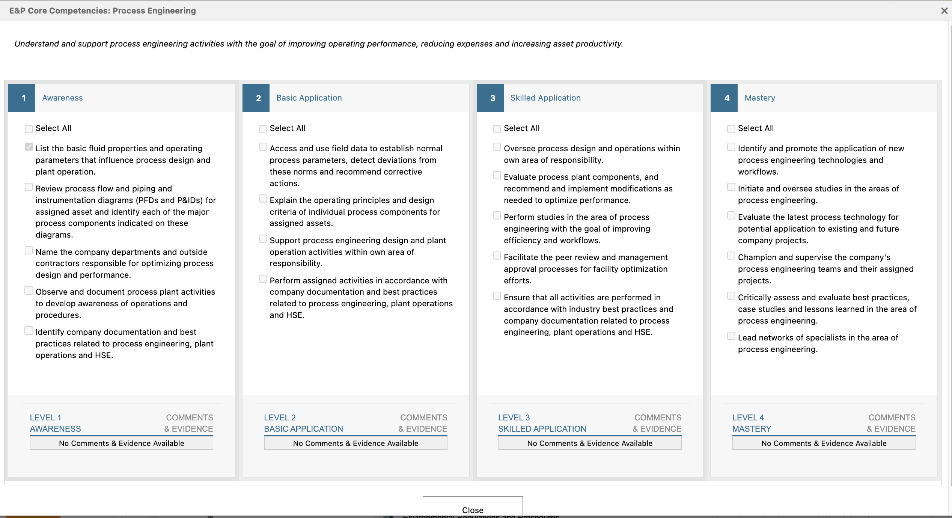Tick 'Critically assess and evaluate best practices' checkbox
Image resolution: width=952 pixels, height=518 pixels.
tap(731, 296)
